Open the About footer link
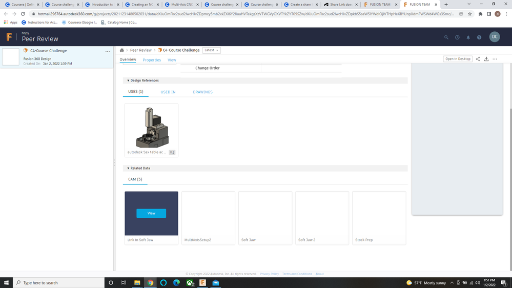This screenshot has height=288, width=512. click(x=320, y=274)
